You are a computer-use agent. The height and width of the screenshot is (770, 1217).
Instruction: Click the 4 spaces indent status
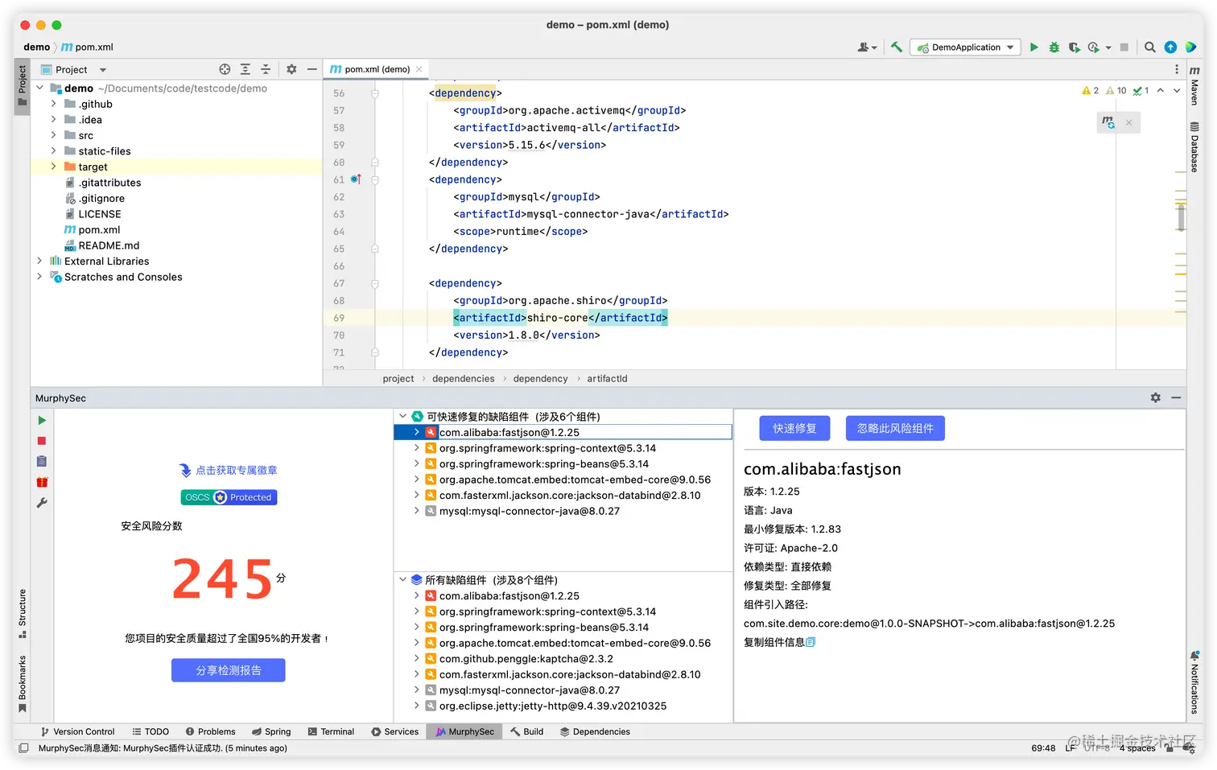click(1137, 748)
